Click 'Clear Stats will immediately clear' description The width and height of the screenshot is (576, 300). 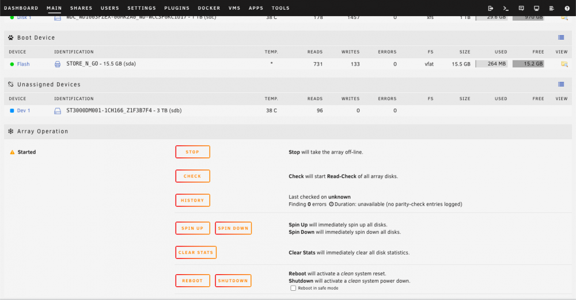[349, 253]
